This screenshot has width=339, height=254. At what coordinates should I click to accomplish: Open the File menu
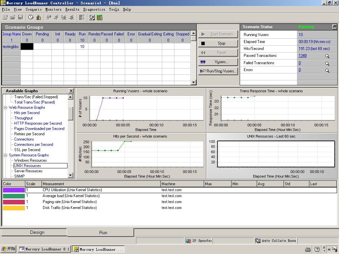coord(6,10)
